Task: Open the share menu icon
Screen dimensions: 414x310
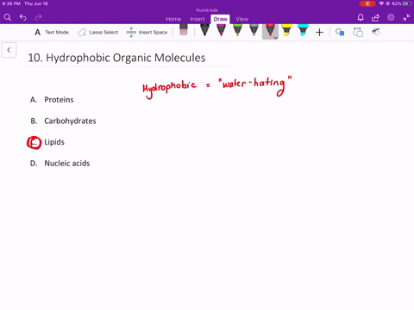Action: [x=375, y=18]
